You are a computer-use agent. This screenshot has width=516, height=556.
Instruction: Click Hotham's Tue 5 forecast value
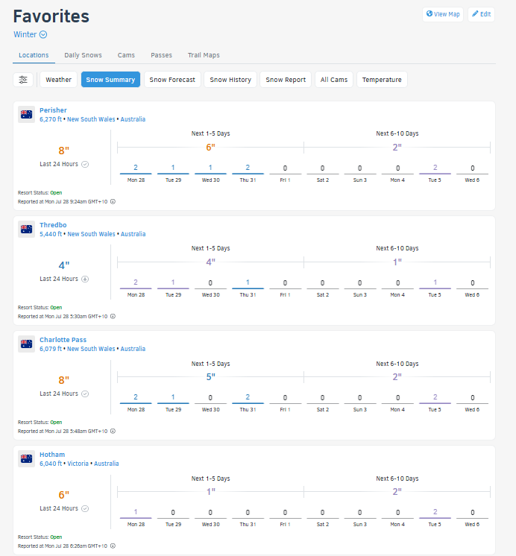(435, 512)
